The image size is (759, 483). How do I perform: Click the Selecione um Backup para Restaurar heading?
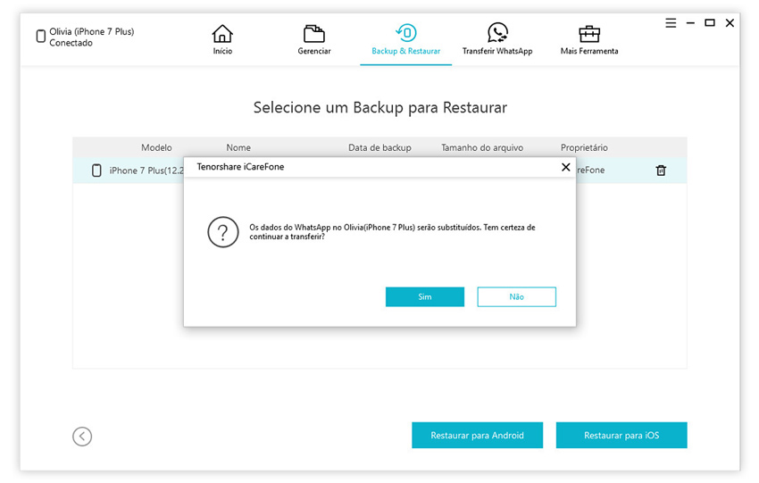(x=380, y=107)
